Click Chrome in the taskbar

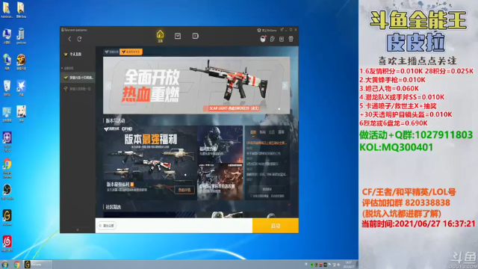(x=16, y=265)
